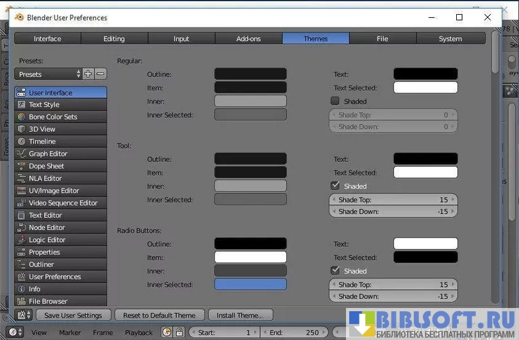This screenshot has height=340, width=519.
Task: Click the add preset plus icon
Action: (x=88, y=74)
